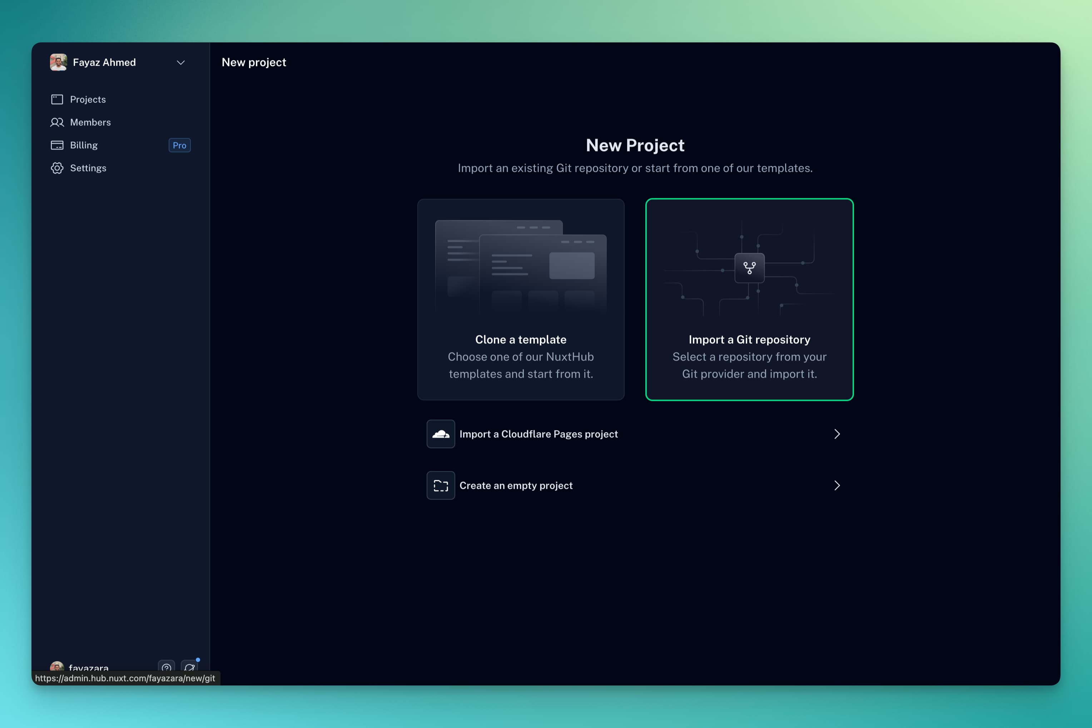Open Settings from the sidebar menu
The image size is (1092, 728).
click(88, 168)
